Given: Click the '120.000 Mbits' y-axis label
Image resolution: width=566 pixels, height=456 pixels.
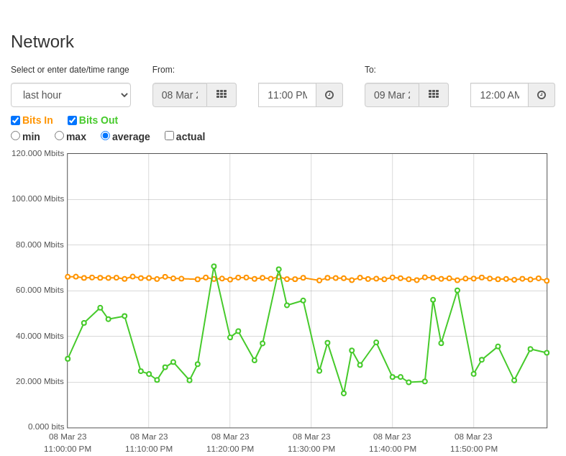Looking at the screenshot, I should click(38, 153).
